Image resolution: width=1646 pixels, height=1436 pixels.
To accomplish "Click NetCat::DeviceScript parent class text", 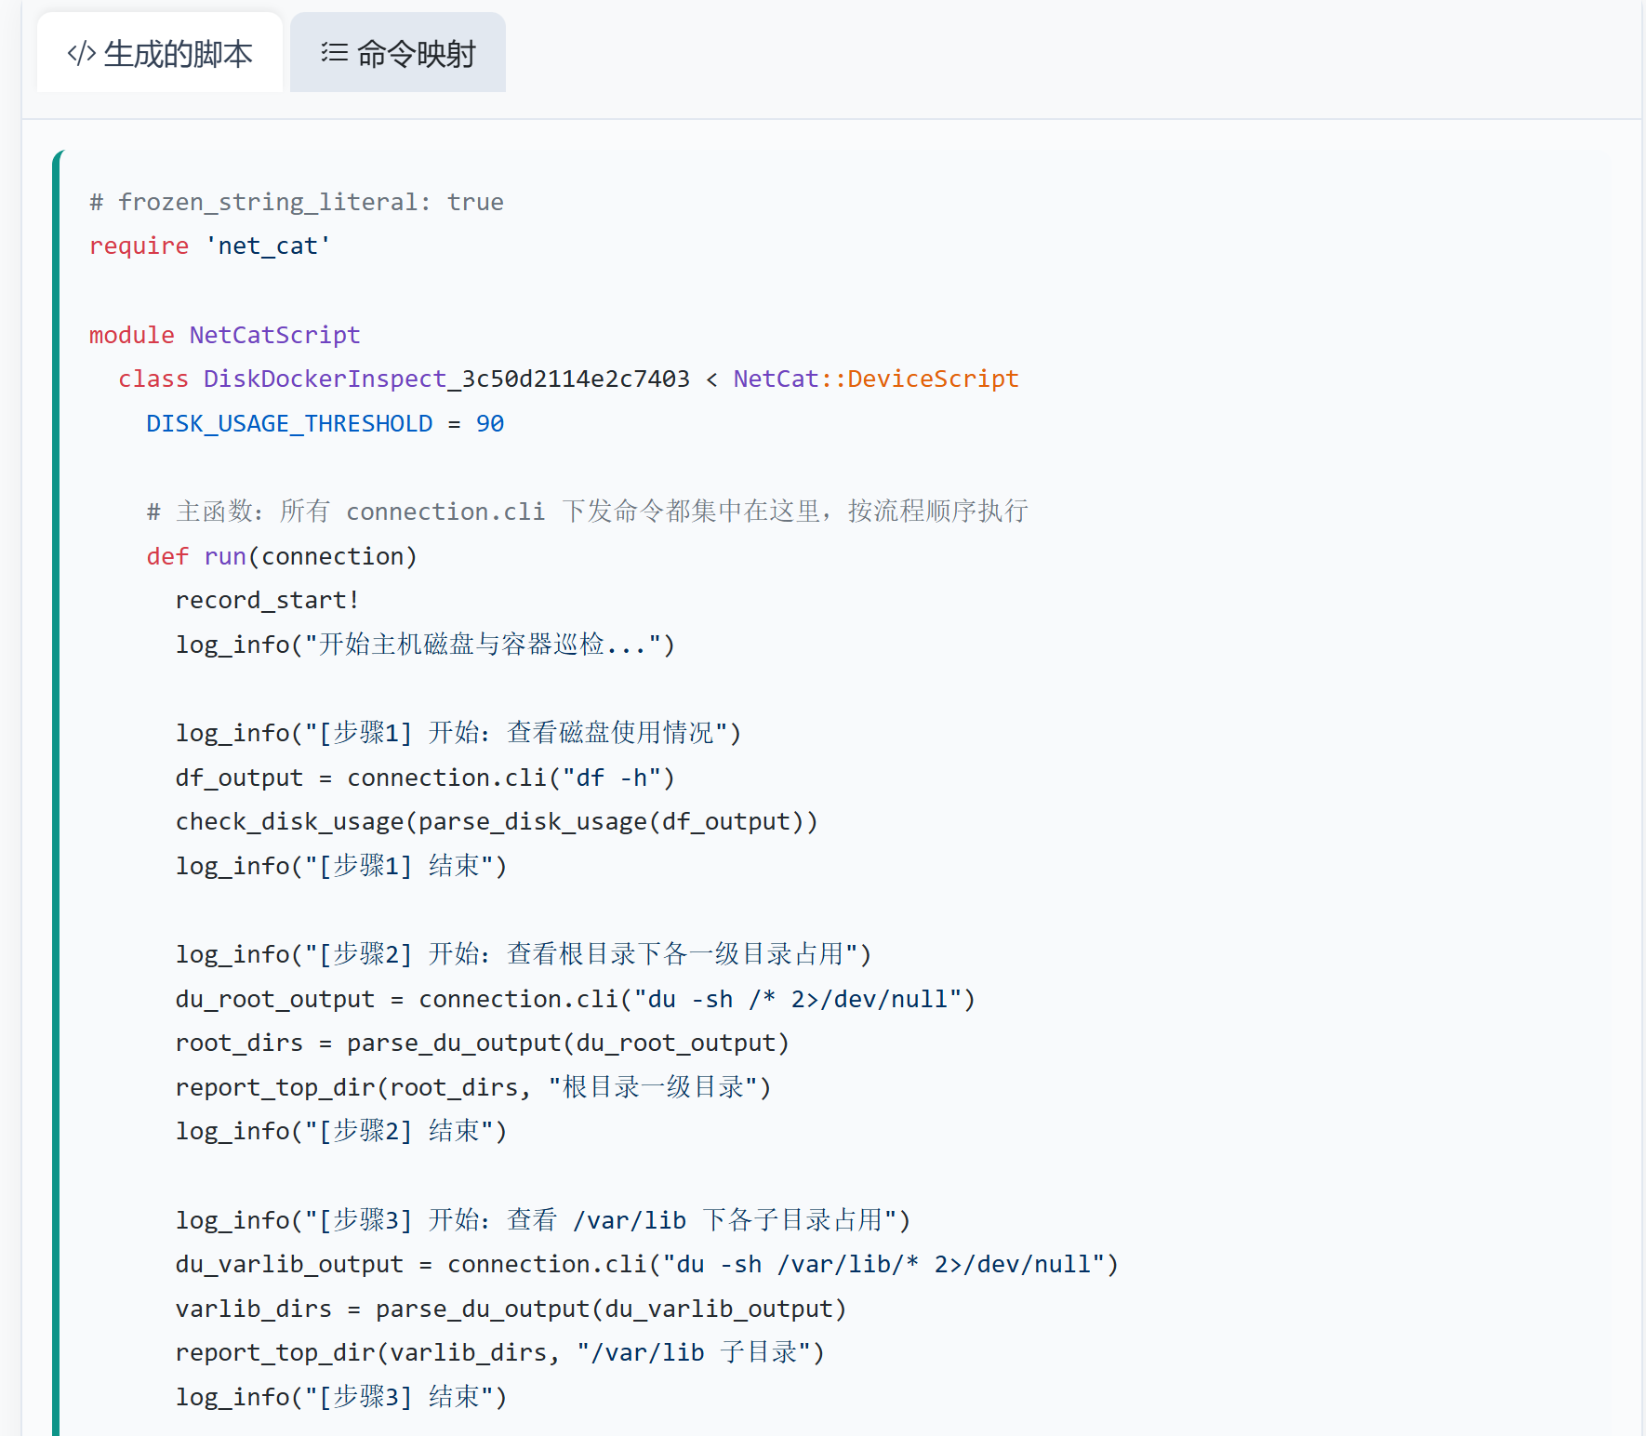I will pos(876,379).
